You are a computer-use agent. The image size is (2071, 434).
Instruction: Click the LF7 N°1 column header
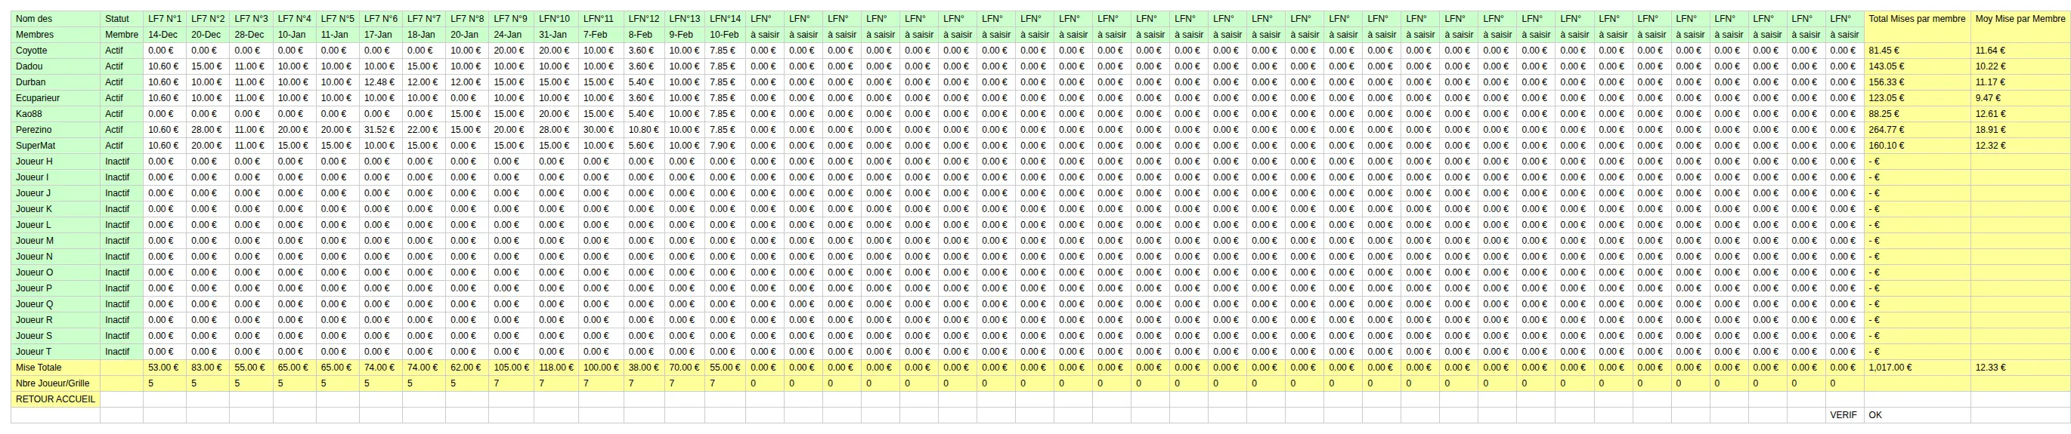pyautogui.click(x=164, y=18)
